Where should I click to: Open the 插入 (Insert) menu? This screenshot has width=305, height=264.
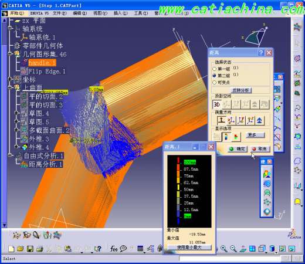click(x=121, y=13)
